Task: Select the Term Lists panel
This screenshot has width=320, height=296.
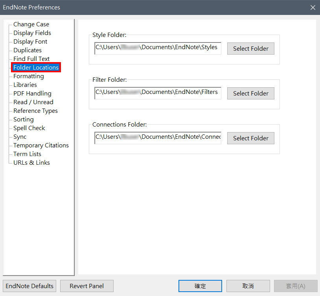Action: (28, 154)
